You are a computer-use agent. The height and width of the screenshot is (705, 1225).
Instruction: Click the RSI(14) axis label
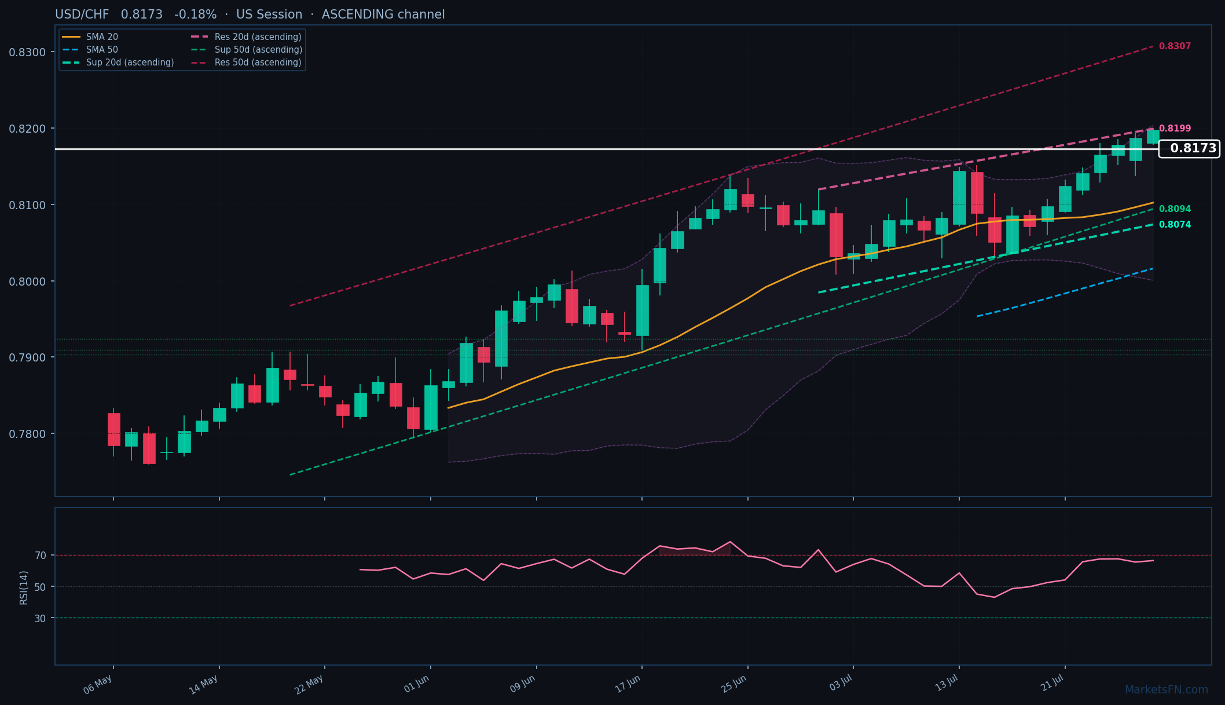(x=24, y=587)
